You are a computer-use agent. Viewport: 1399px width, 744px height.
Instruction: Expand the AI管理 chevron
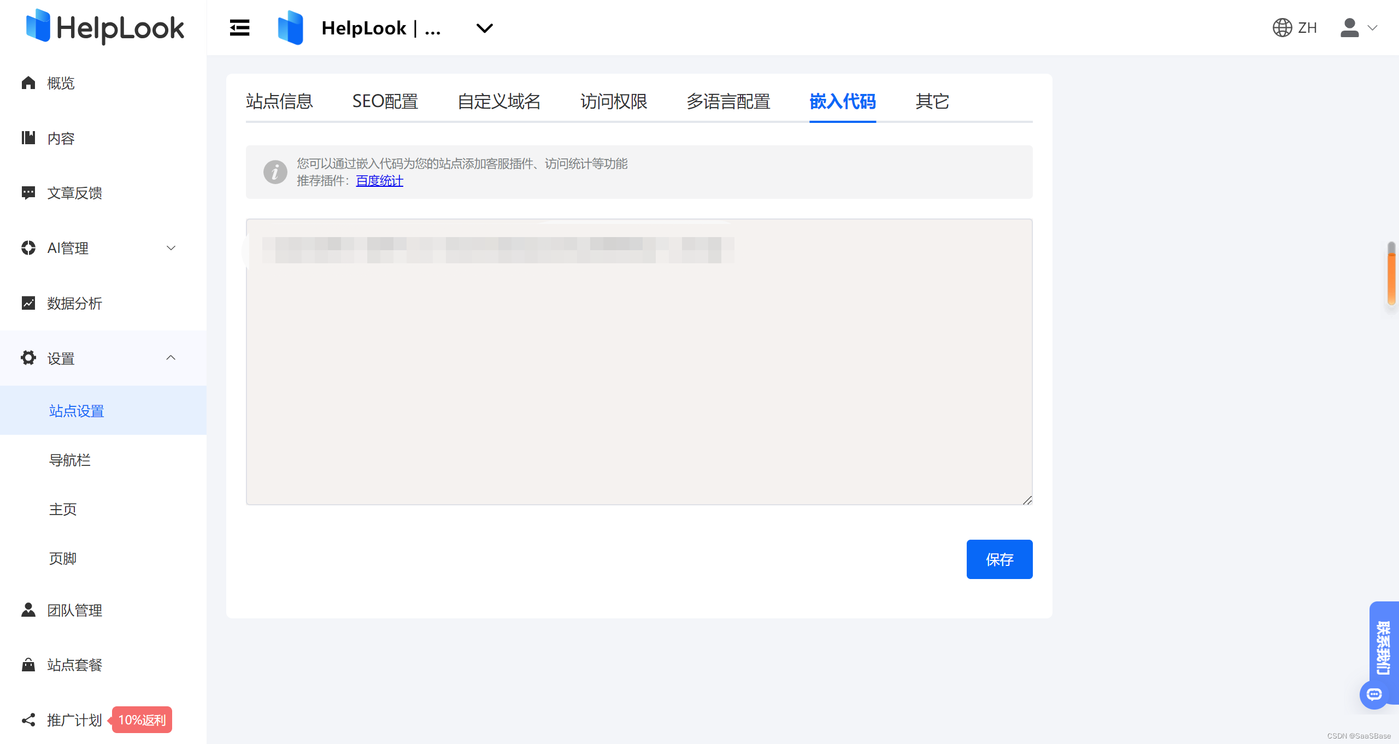(x=171, y=248)
